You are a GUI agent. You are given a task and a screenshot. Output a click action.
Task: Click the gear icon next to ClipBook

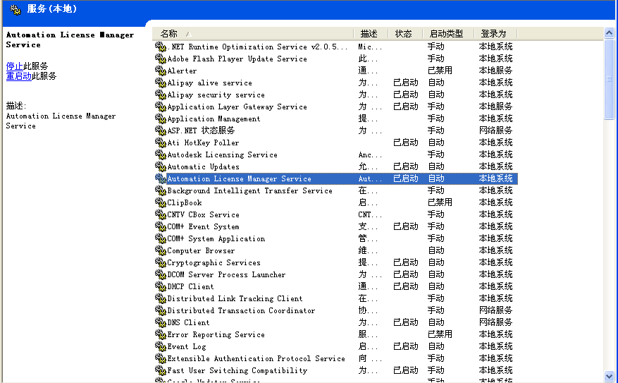coord(160,202)
